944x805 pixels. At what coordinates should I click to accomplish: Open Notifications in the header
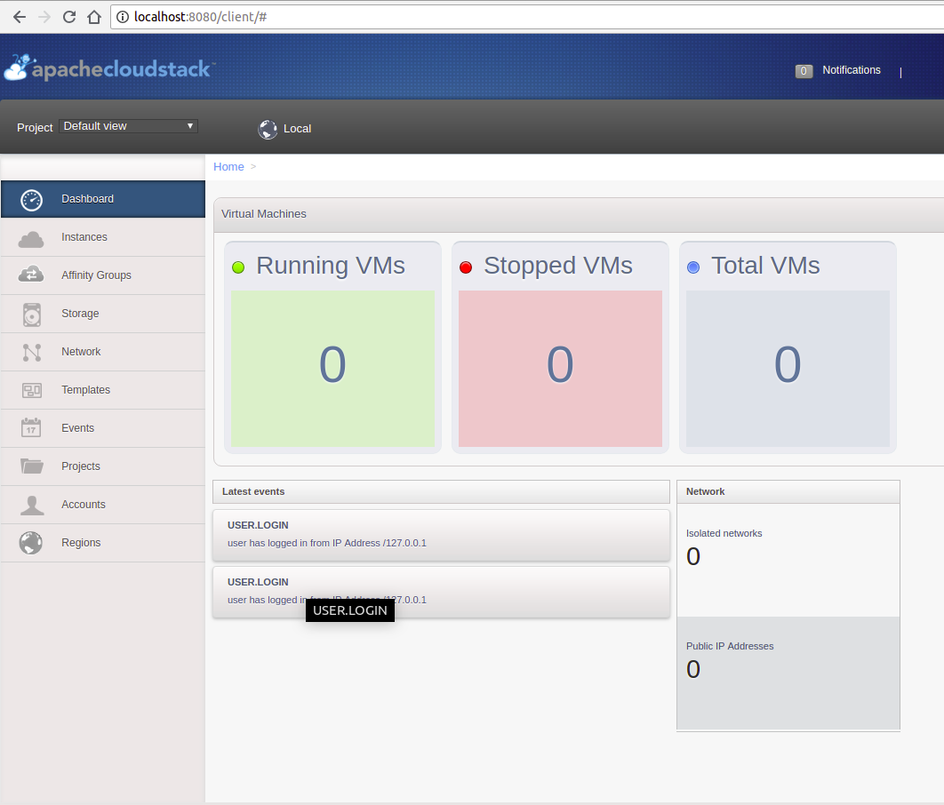pos(852,70)
